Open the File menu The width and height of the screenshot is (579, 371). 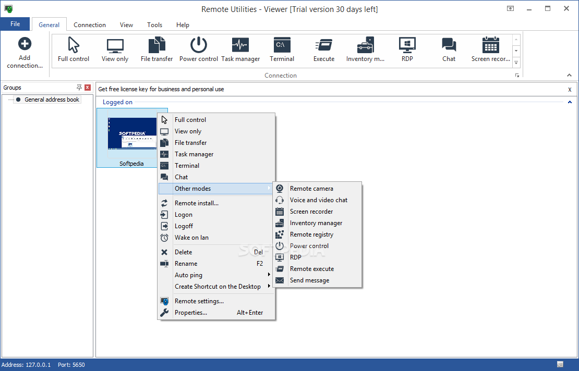click(x=15, y=24)
